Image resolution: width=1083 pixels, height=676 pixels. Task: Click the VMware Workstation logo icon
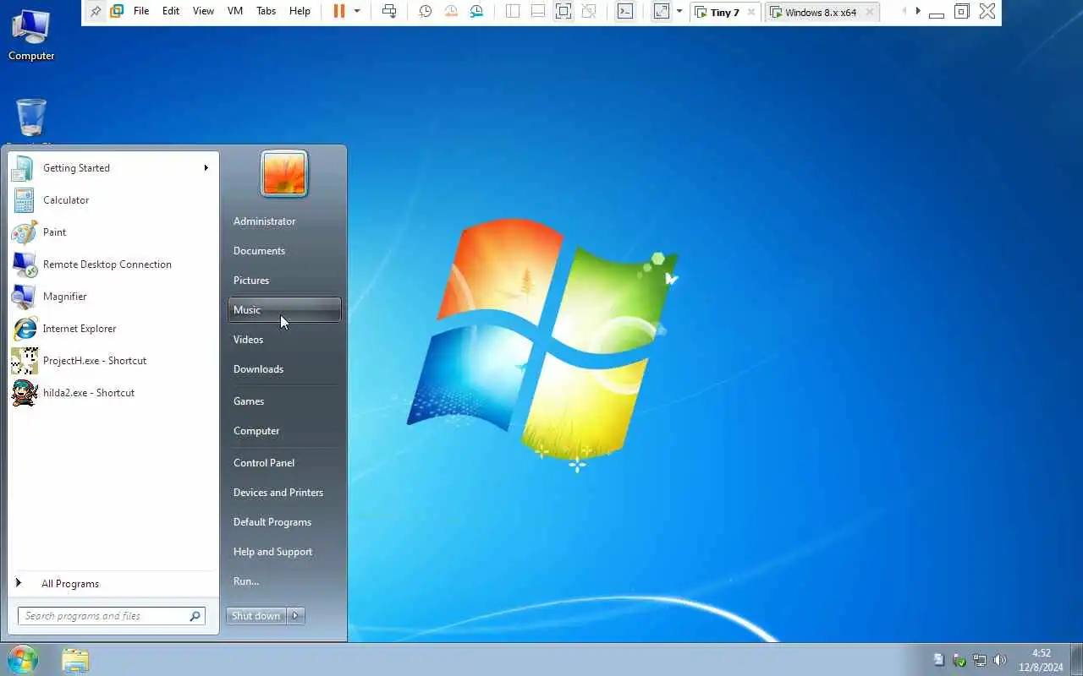point(117,11)
